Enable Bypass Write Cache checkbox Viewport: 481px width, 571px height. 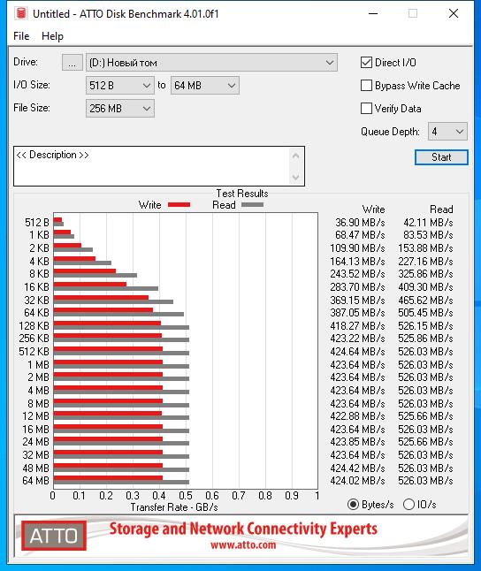point(366,86)
